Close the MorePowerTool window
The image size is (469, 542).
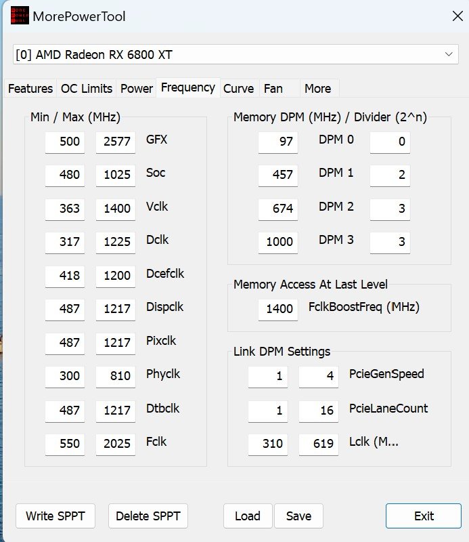click(457, 16)
